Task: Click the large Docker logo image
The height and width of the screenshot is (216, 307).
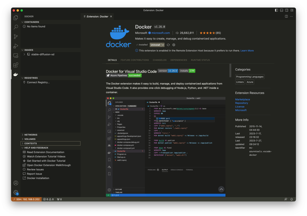Action: point(118,36)
